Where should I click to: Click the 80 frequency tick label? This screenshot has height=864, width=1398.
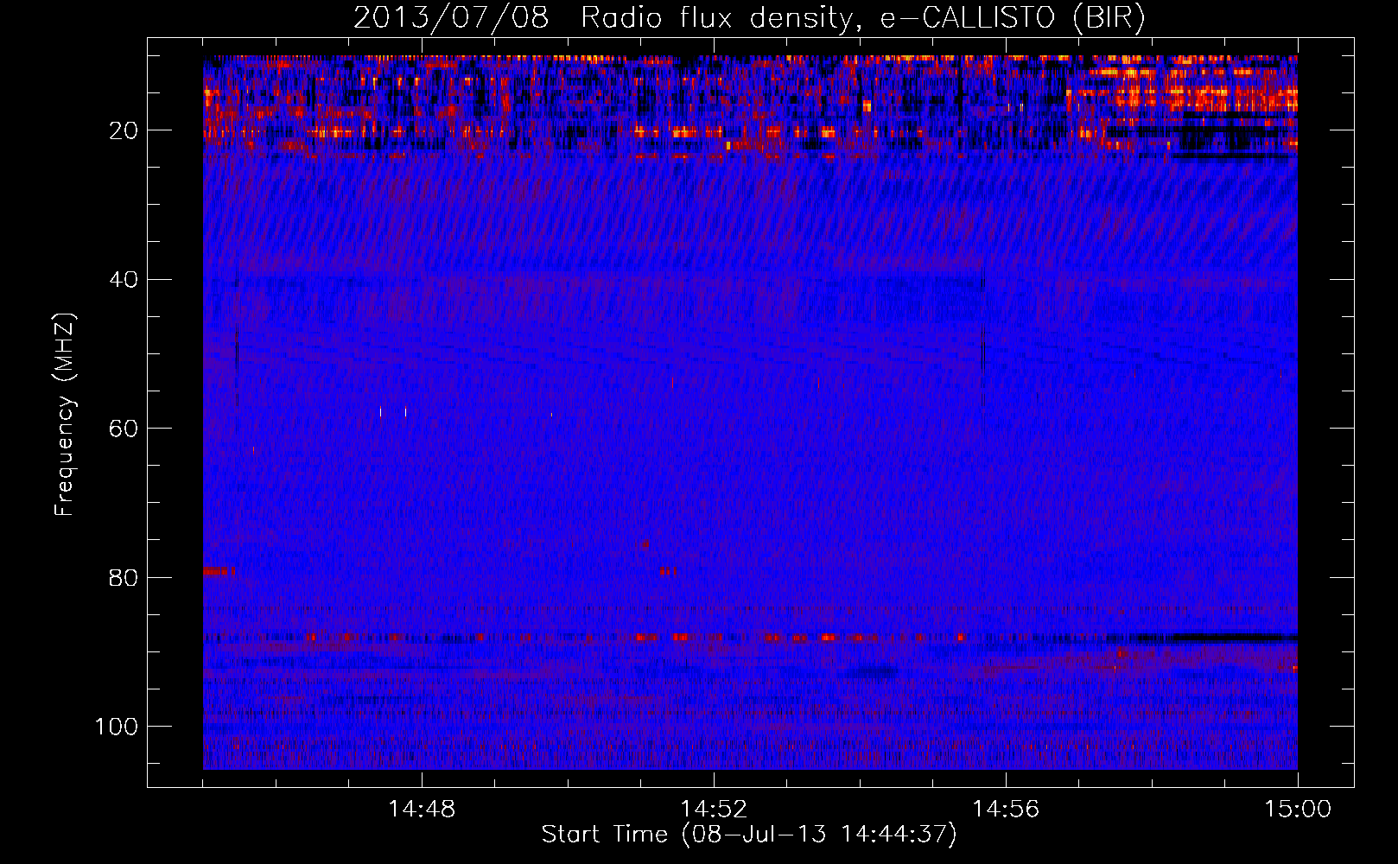pos(124,577)
